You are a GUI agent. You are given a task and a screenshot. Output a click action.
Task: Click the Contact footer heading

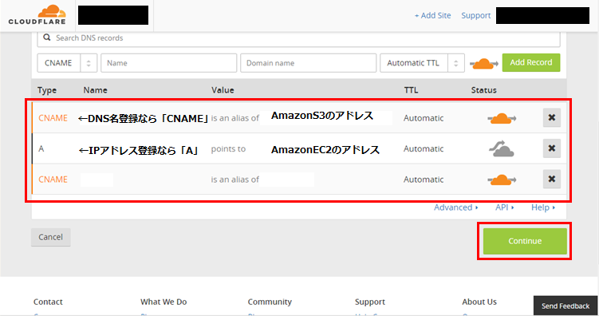(48, 302)
